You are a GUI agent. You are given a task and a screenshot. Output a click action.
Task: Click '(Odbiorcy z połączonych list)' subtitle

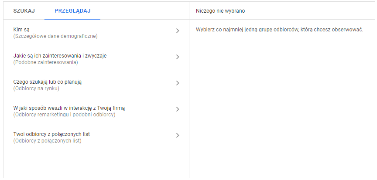tap(48, 141)
